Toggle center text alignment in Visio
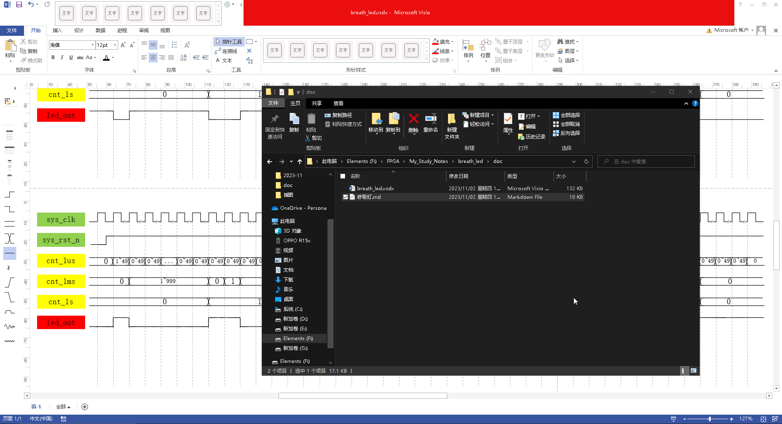The width and height of the screenshot is (782, 424). click(153, 57)
